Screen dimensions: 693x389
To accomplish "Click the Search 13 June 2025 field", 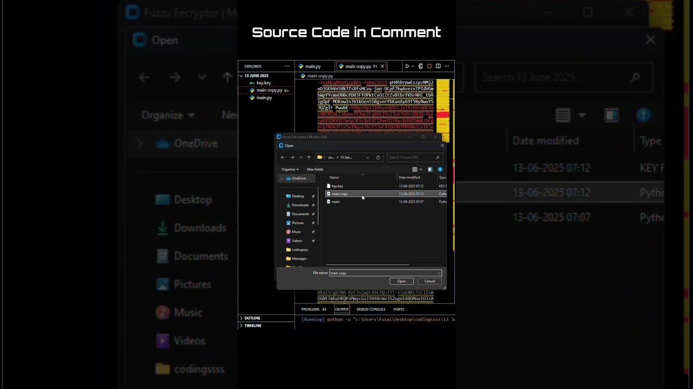I will 411,158.
